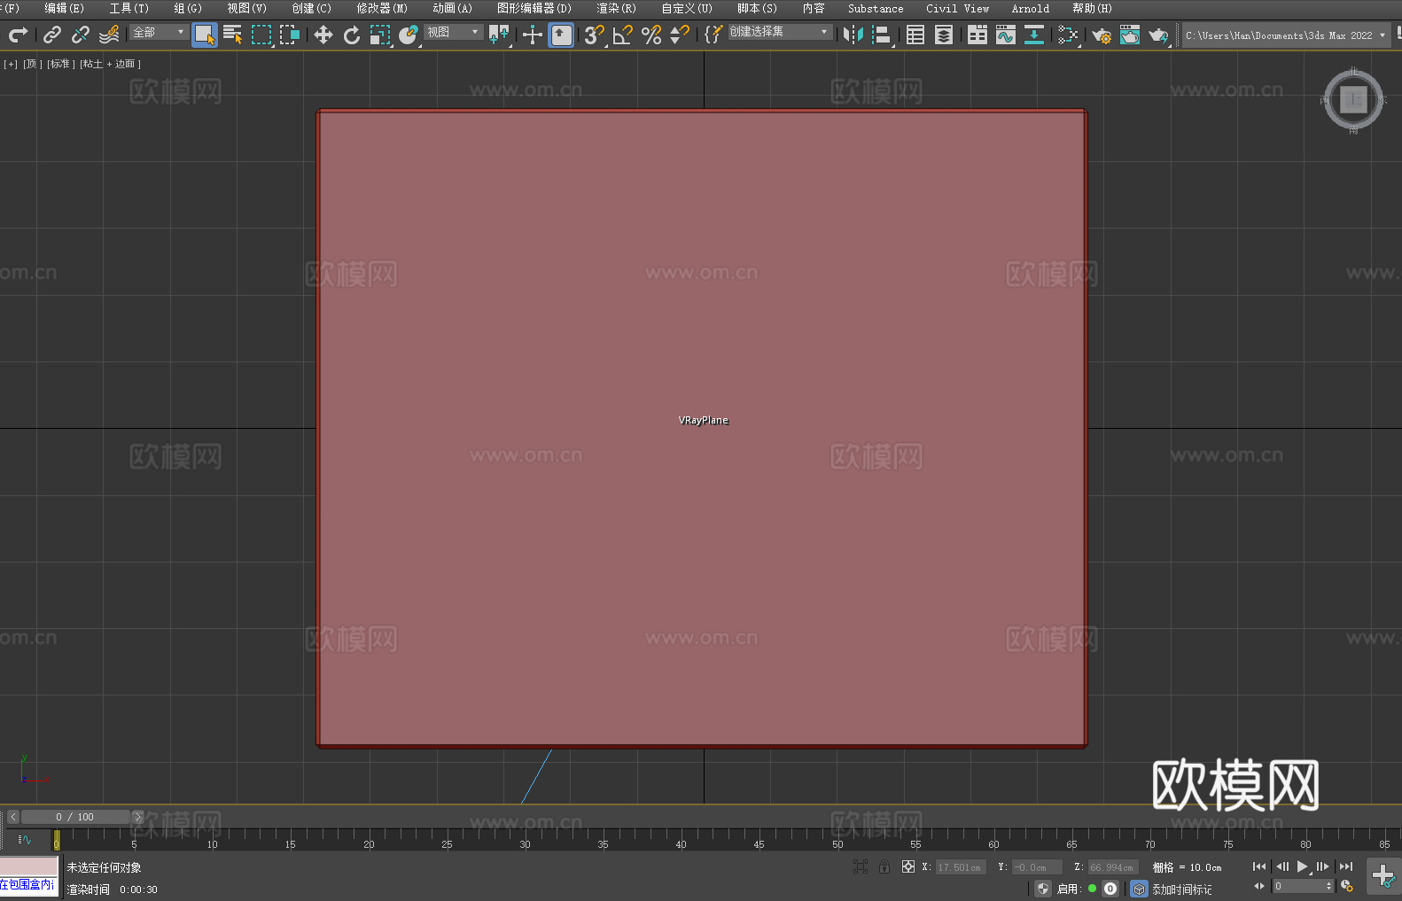The height and width of the screenshot is (901, 1402).
Task: Select the Unlink selection tool
Action: [x=81, y=35]
